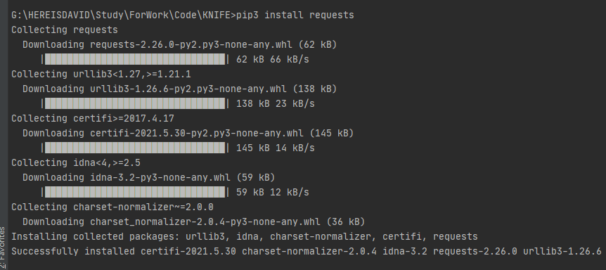Click the 'Collecting urllib3<1.27,>=1.21.1' line

pos(101,74)
